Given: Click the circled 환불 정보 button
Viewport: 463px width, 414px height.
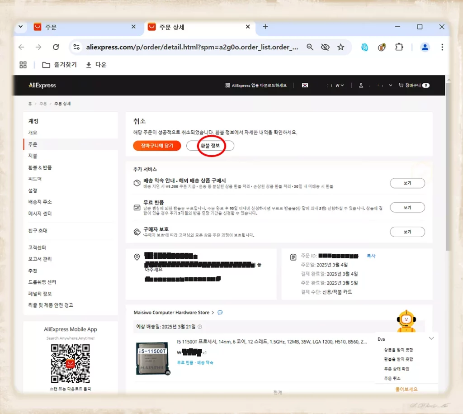Looking at the screenshot, I should (x=210, y=146).
